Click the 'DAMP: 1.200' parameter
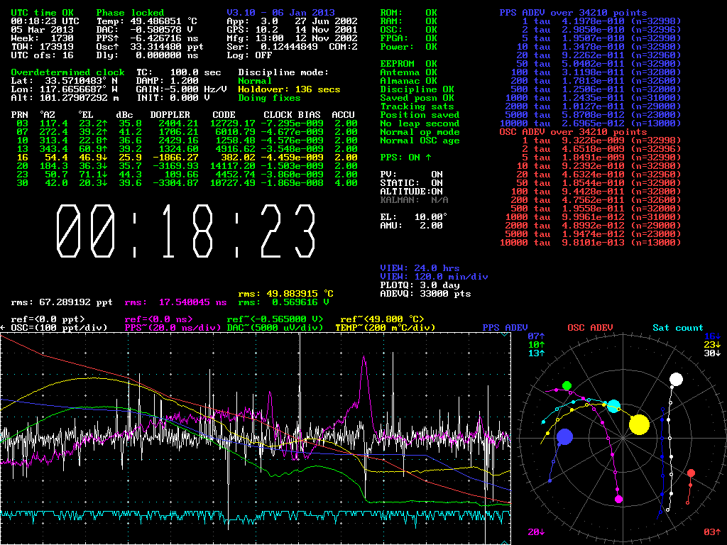The image size is (727, 545). point(167,81)
